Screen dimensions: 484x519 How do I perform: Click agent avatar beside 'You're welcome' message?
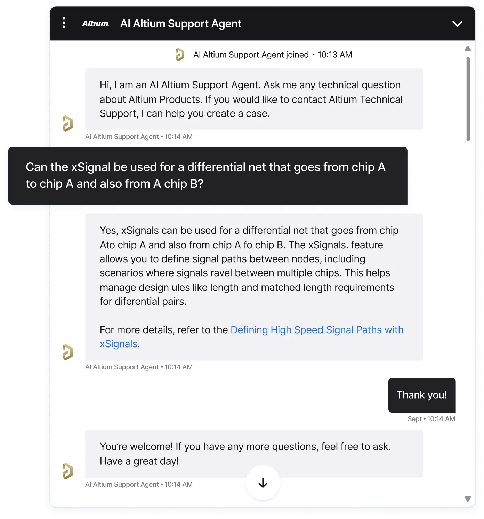pos(67,471)
